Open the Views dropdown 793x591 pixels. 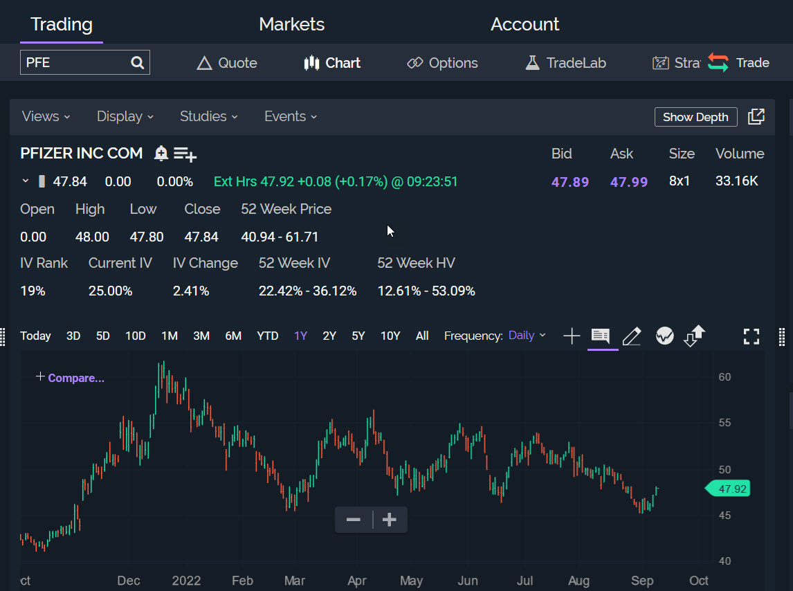(46, 116)
